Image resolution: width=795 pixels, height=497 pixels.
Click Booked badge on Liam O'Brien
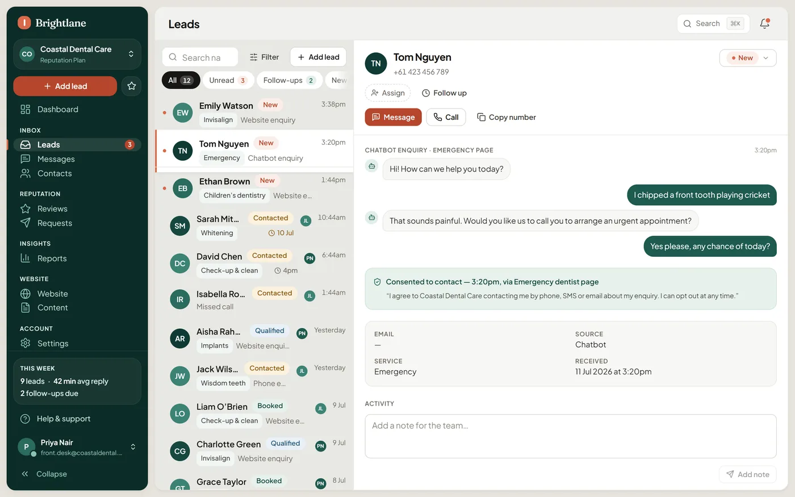[270, 406]
